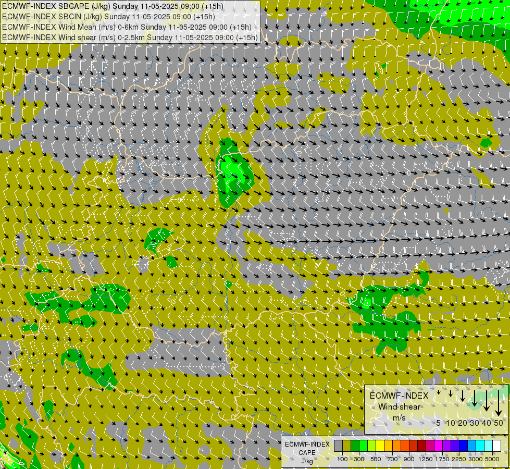Image resolution: width=510 pixels, height=469 pixels.
Task: Click the 500 label on CAPE scale
Action: click(376, 459)
